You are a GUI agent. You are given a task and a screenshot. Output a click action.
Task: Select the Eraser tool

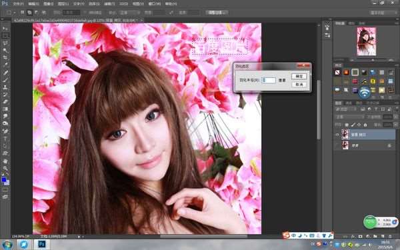[5, 102]
